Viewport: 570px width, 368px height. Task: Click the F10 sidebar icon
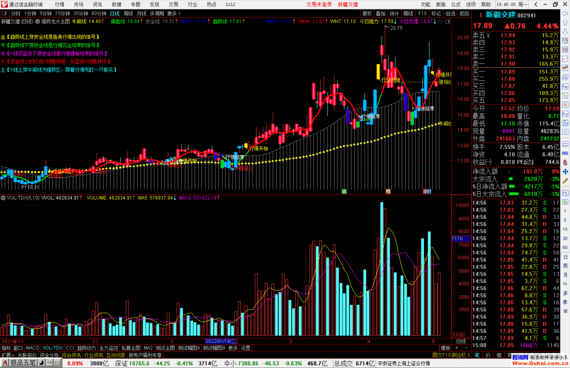point(565,87)
